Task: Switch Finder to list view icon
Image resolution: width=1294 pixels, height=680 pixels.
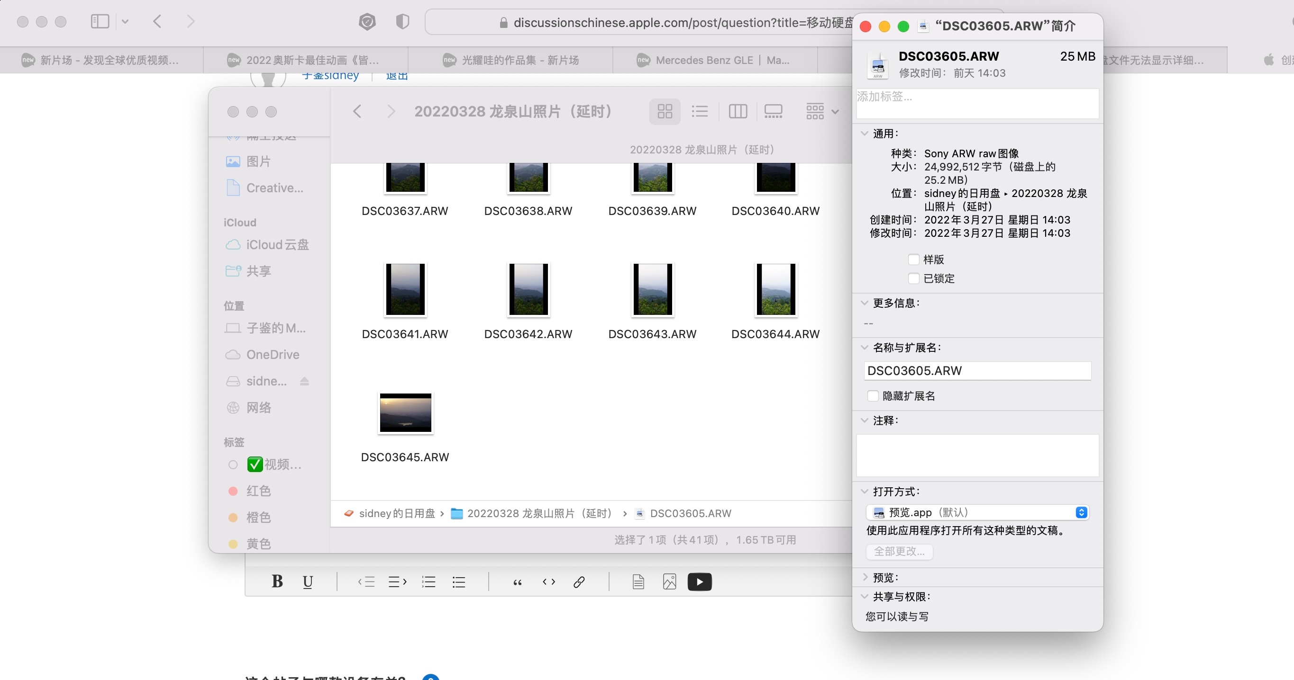Action: [x=699, y=111]
